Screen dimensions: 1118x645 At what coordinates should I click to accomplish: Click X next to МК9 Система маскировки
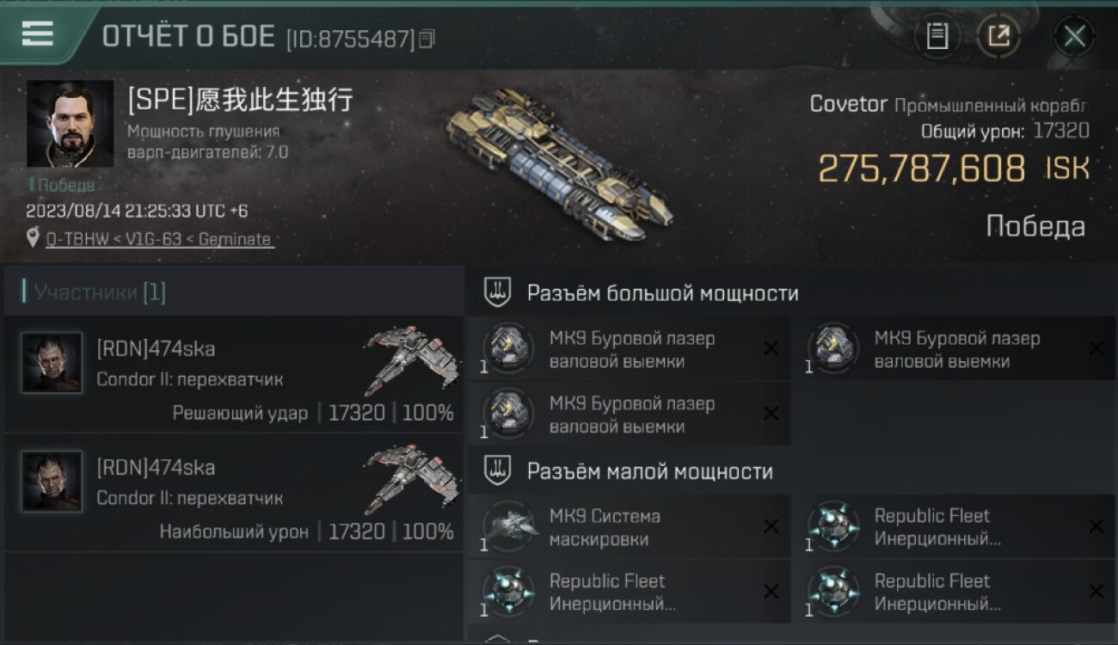click(x=771, y=526)
